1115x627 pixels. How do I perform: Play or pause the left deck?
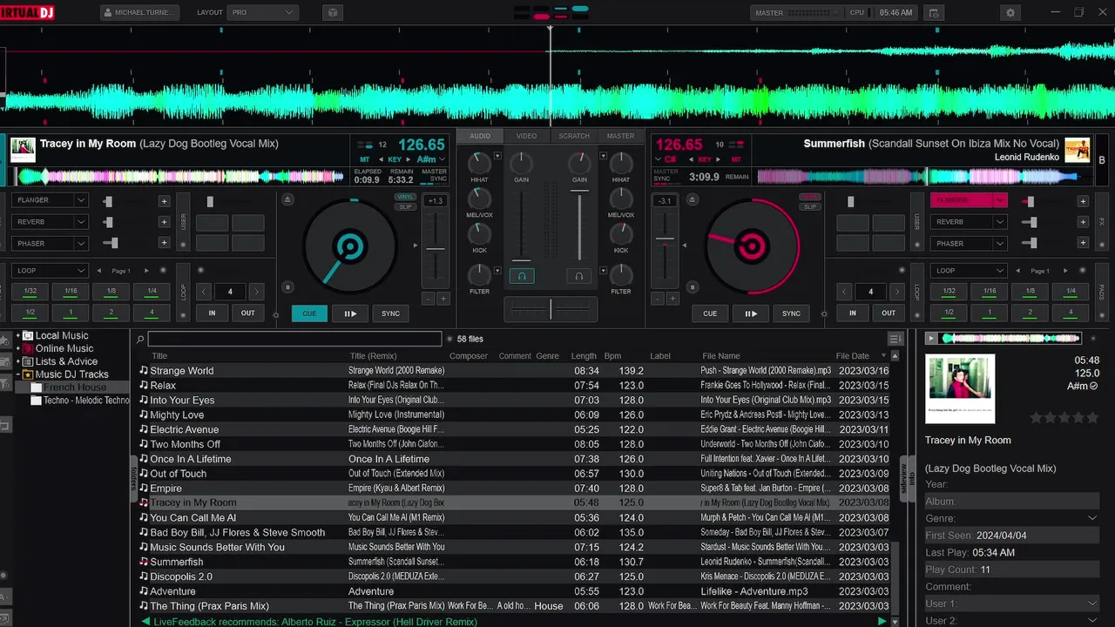point(350,313)
